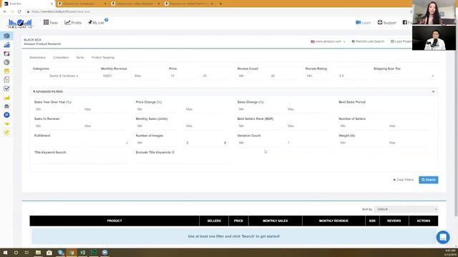This screenshot has width=458, height=257.
Task: Select the blue bar chart sidebar icon
Action: pos(6,45)
